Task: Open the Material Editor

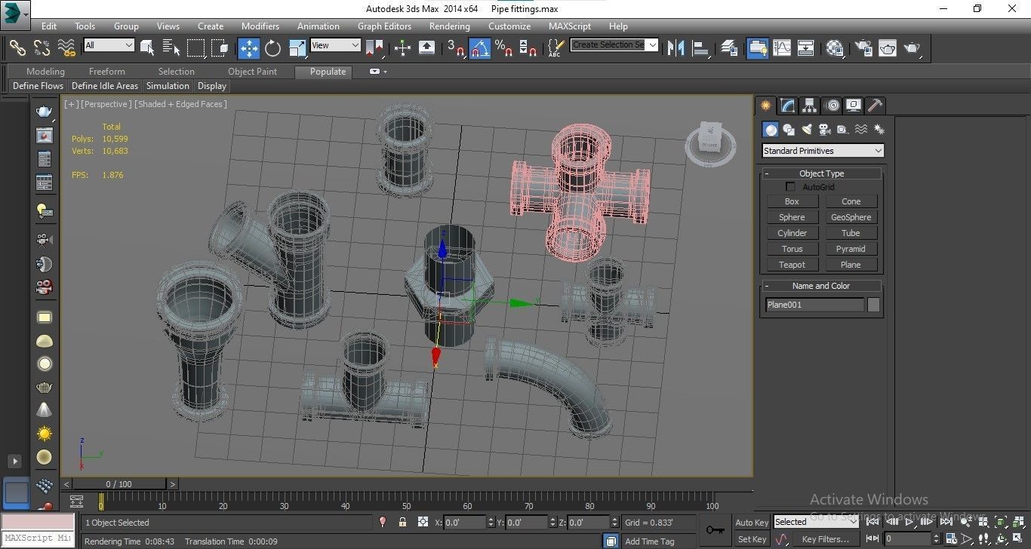Action: 835,48
